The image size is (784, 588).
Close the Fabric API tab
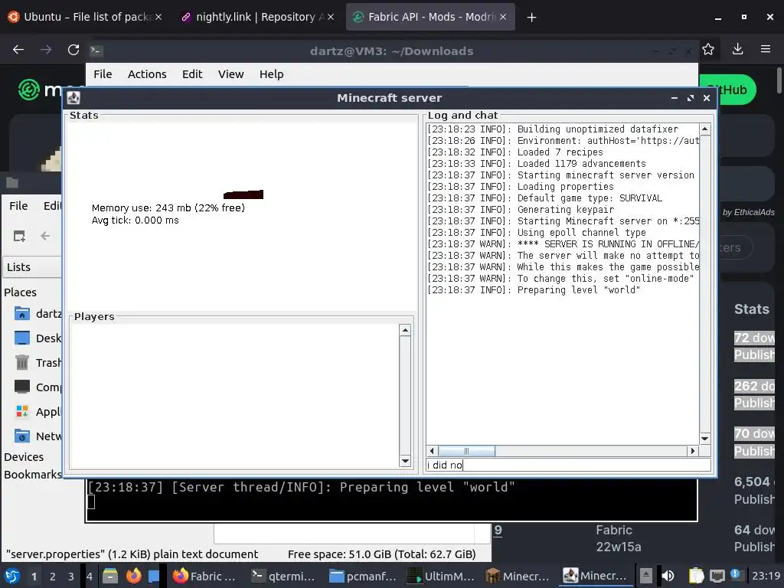coord(503,17)
